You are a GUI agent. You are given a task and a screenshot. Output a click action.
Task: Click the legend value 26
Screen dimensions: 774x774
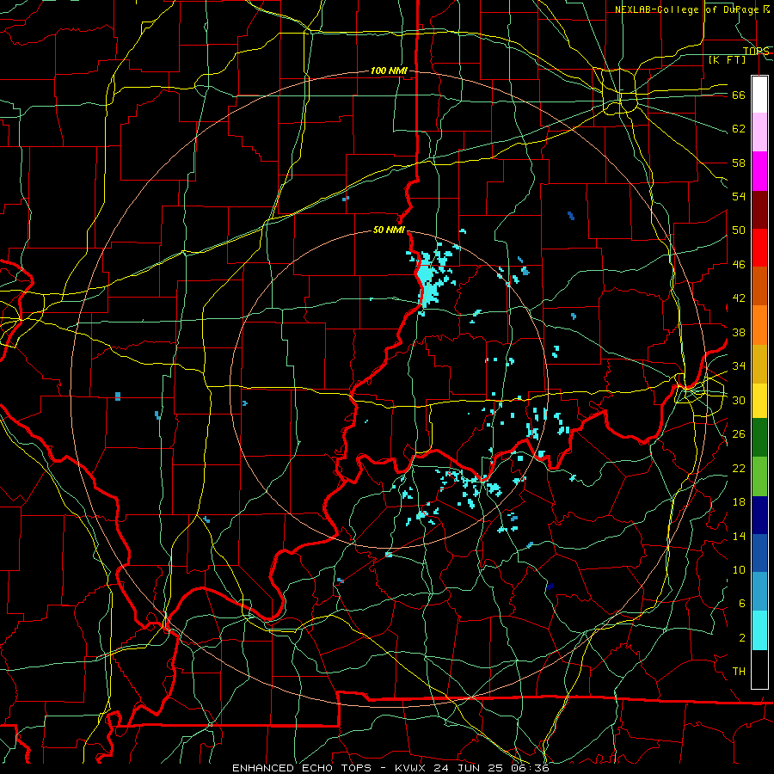(739, 434)
